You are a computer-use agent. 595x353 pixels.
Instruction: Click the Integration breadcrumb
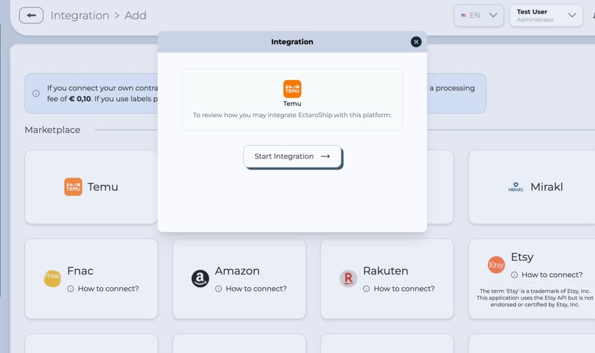click(x=80, y=15)
